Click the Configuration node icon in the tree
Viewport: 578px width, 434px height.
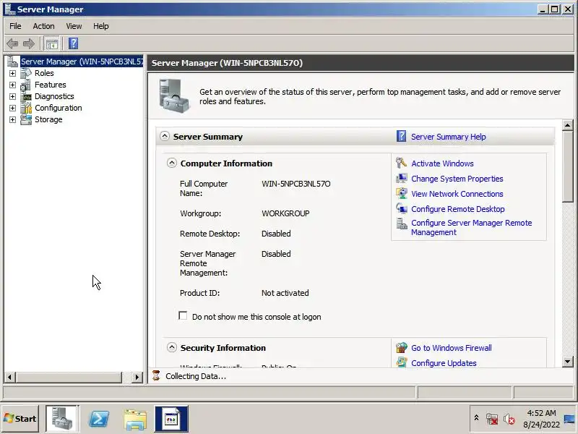(26, 108)
